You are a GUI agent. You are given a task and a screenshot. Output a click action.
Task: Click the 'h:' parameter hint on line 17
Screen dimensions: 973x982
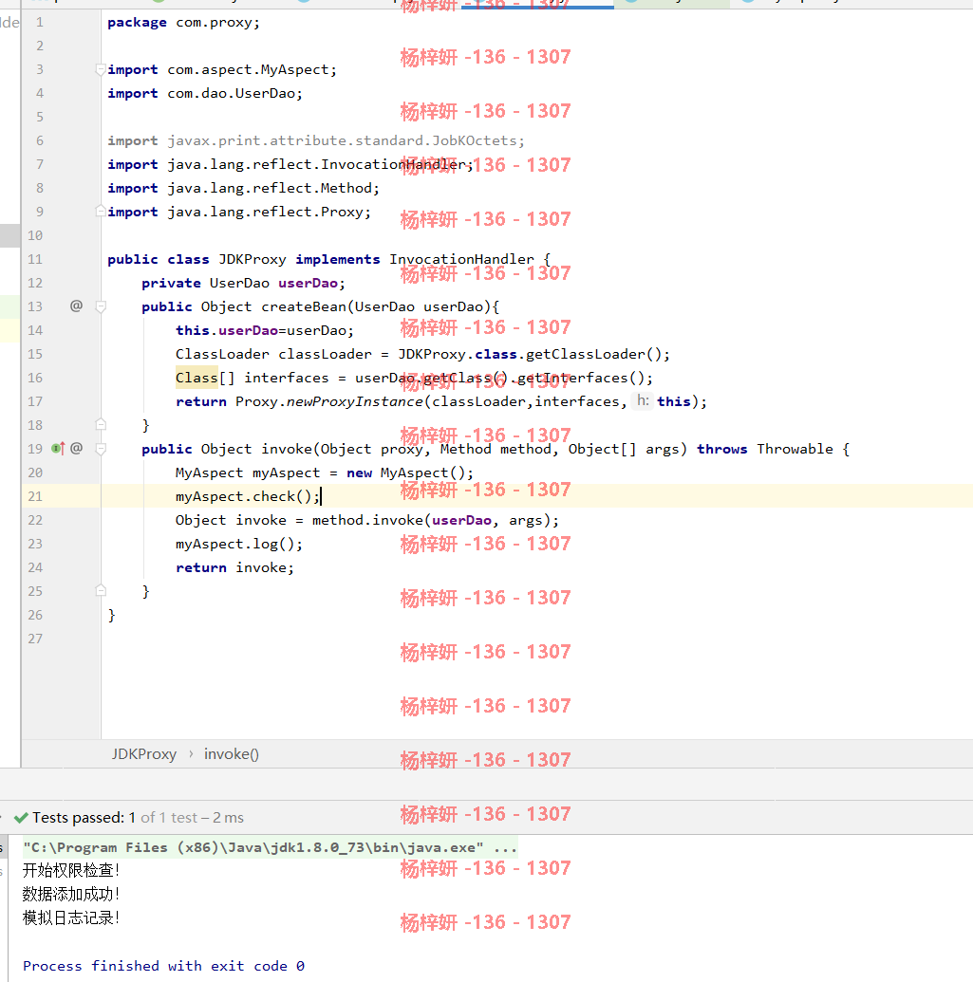[x=643, y=400]
